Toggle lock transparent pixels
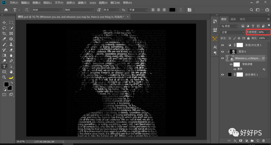Screen dimensions: 271x145 click(x=230, y=38)
